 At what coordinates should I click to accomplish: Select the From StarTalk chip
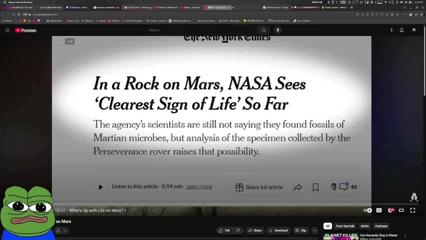click(345, 226)
